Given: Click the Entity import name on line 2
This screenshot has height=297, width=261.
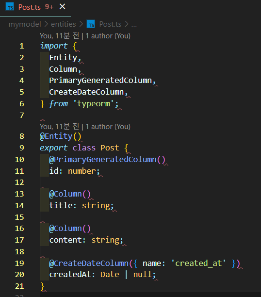Looking at the screenshot, I should click(63, 58).
